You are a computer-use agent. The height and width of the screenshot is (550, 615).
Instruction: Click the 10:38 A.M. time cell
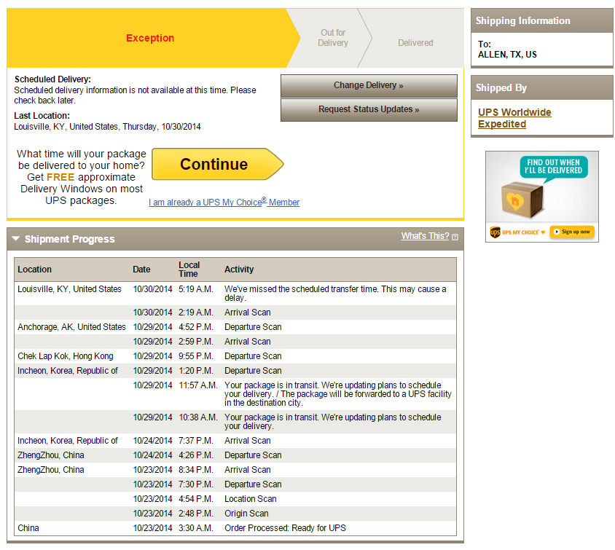click(198, 417)
